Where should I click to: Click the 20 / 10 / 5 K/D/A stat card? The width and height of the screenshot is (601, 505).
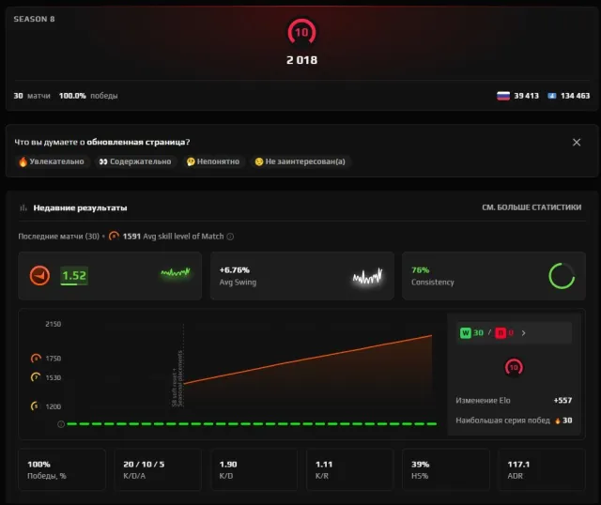(x=158, y=469)
